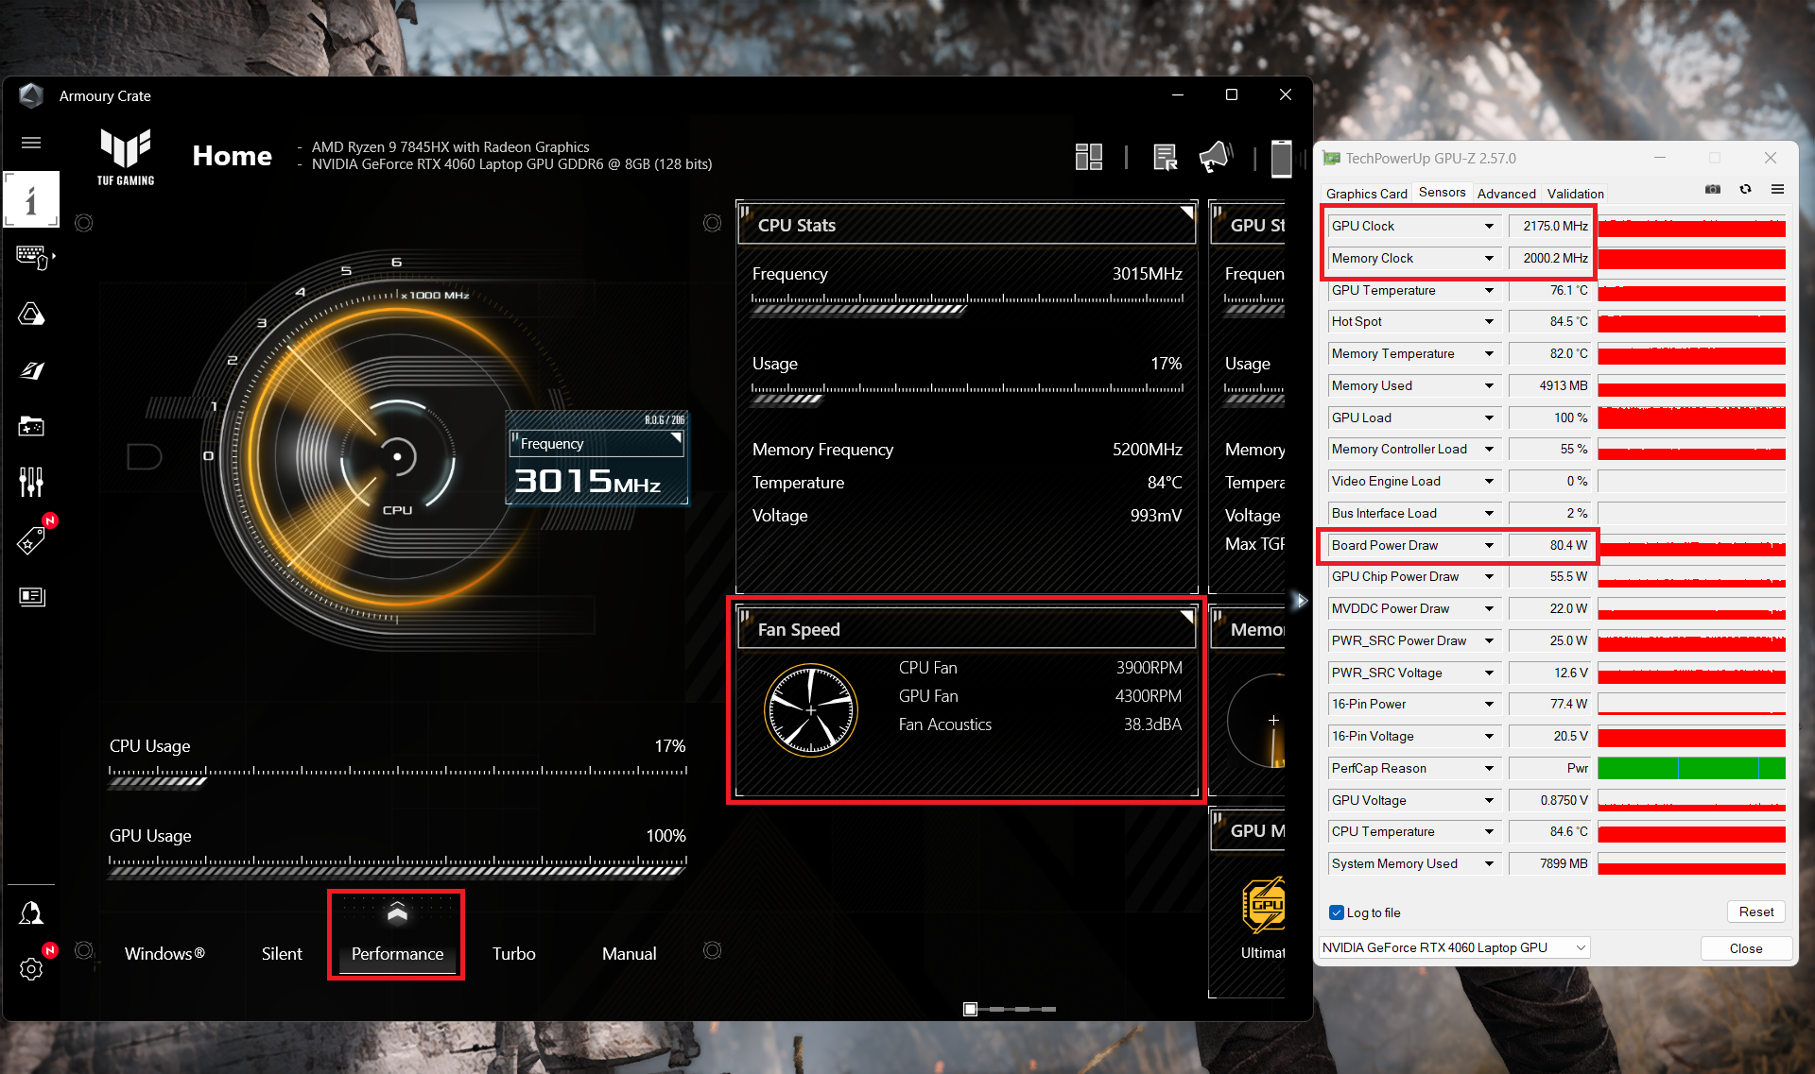Click the Reset button in GPU-Z
Image resolution: width=1815 pixels, height=1074 pixels.
pos(1755,912)
